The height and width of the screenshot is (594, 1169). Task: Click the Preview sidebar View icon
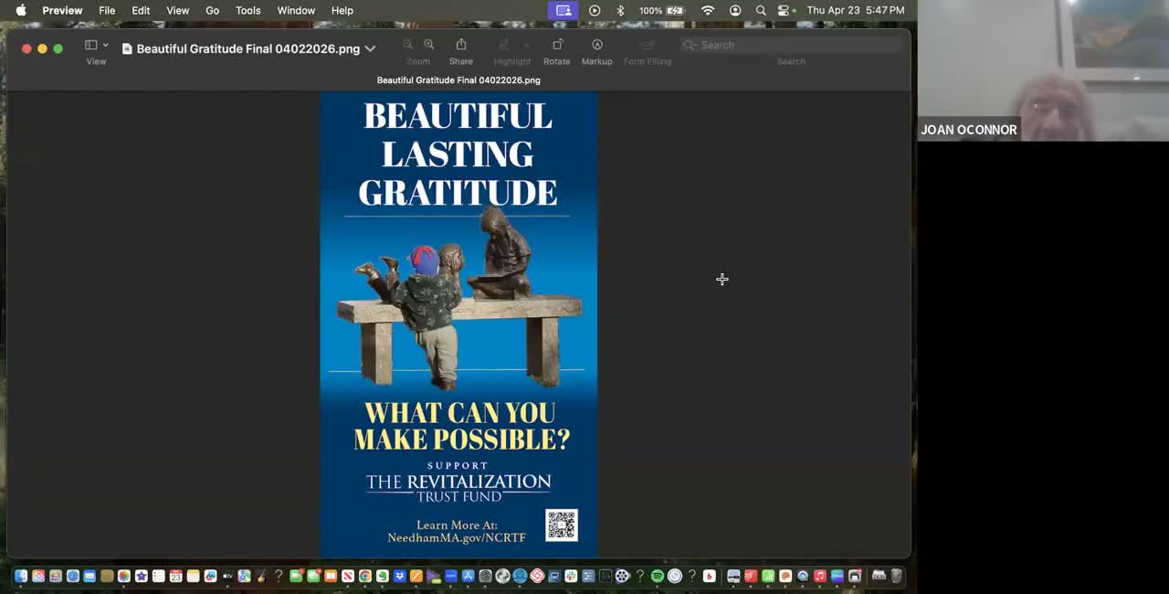(x=90, y=45)
